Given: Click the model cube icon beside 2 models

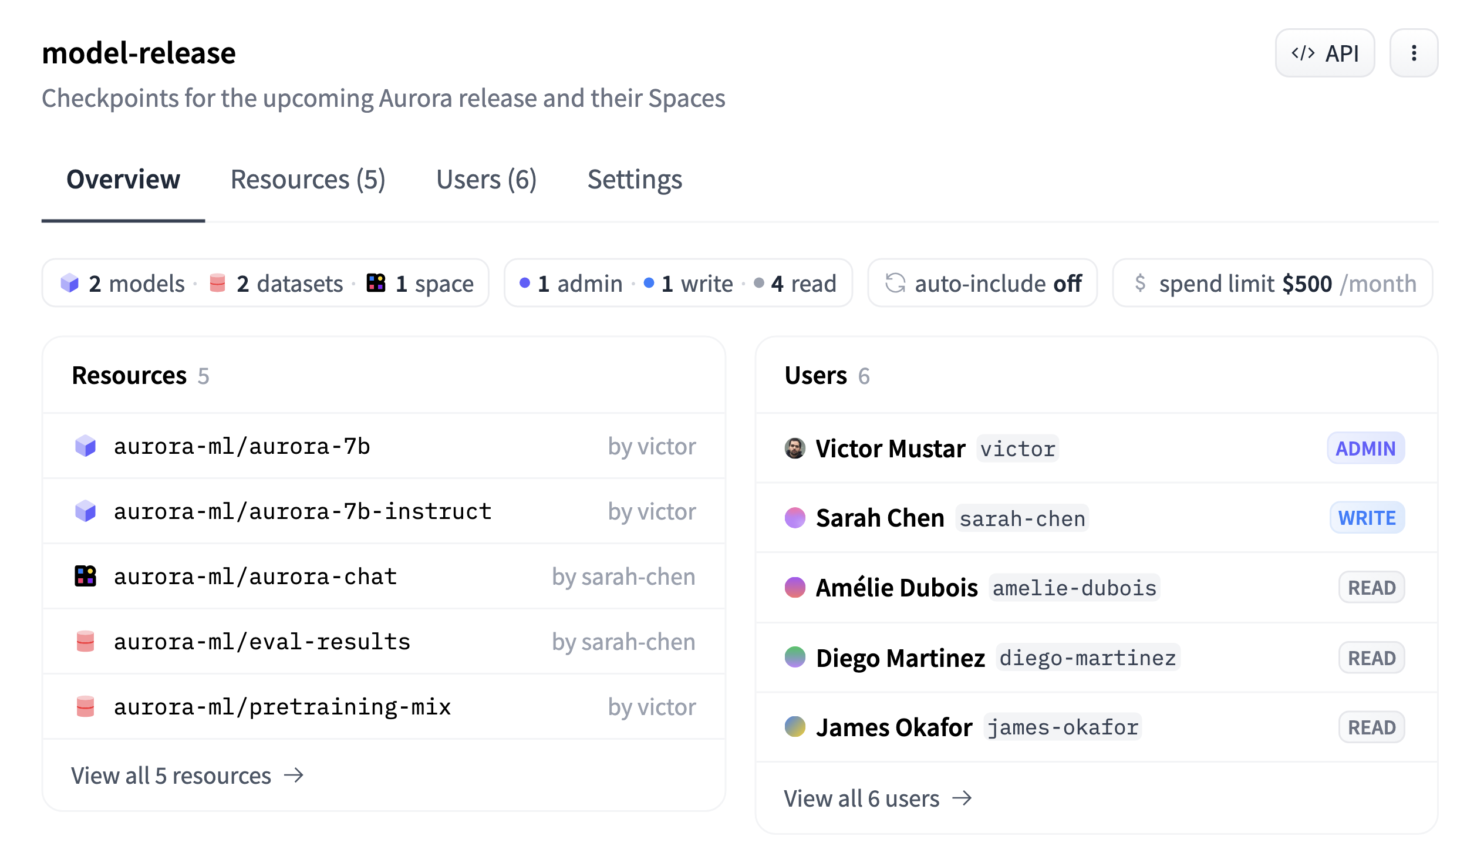Looking at the screenshot, I should point(70,283).
